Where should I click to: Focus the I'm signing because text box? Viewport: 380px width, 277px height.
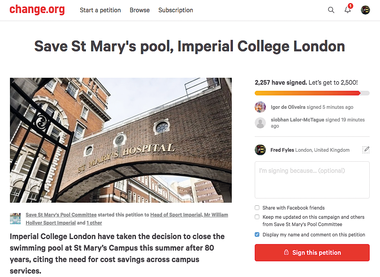click(312, 180)
